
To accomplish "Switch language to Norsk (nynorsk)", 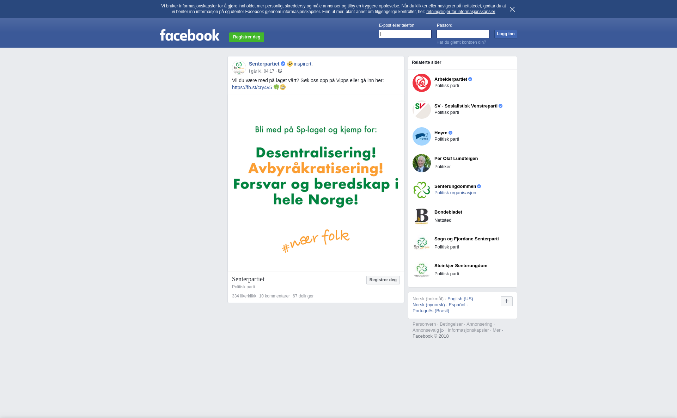I will click(x=428, y=305).
